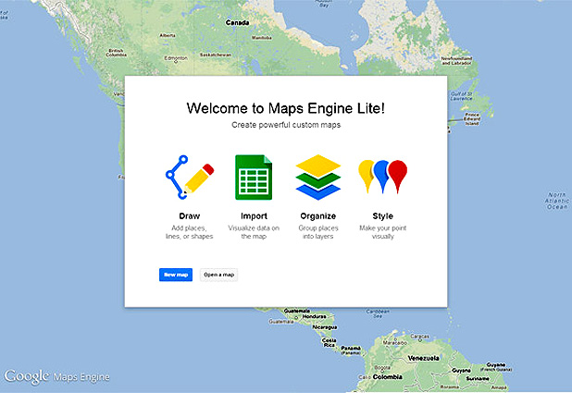Click 'Make your point visually' description

click(382, 232)
